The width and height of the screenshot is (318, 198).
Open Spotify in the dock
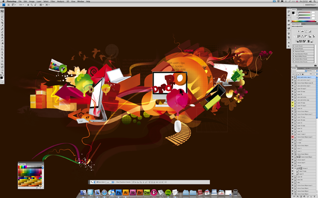(168, 192)
